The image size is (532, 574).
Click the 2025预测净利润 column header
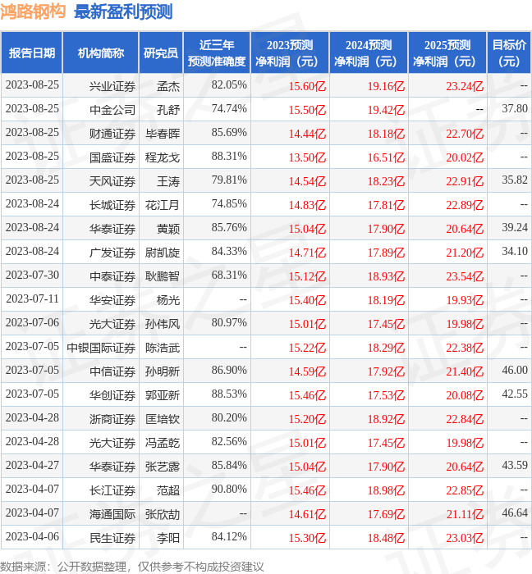[447, 52]
